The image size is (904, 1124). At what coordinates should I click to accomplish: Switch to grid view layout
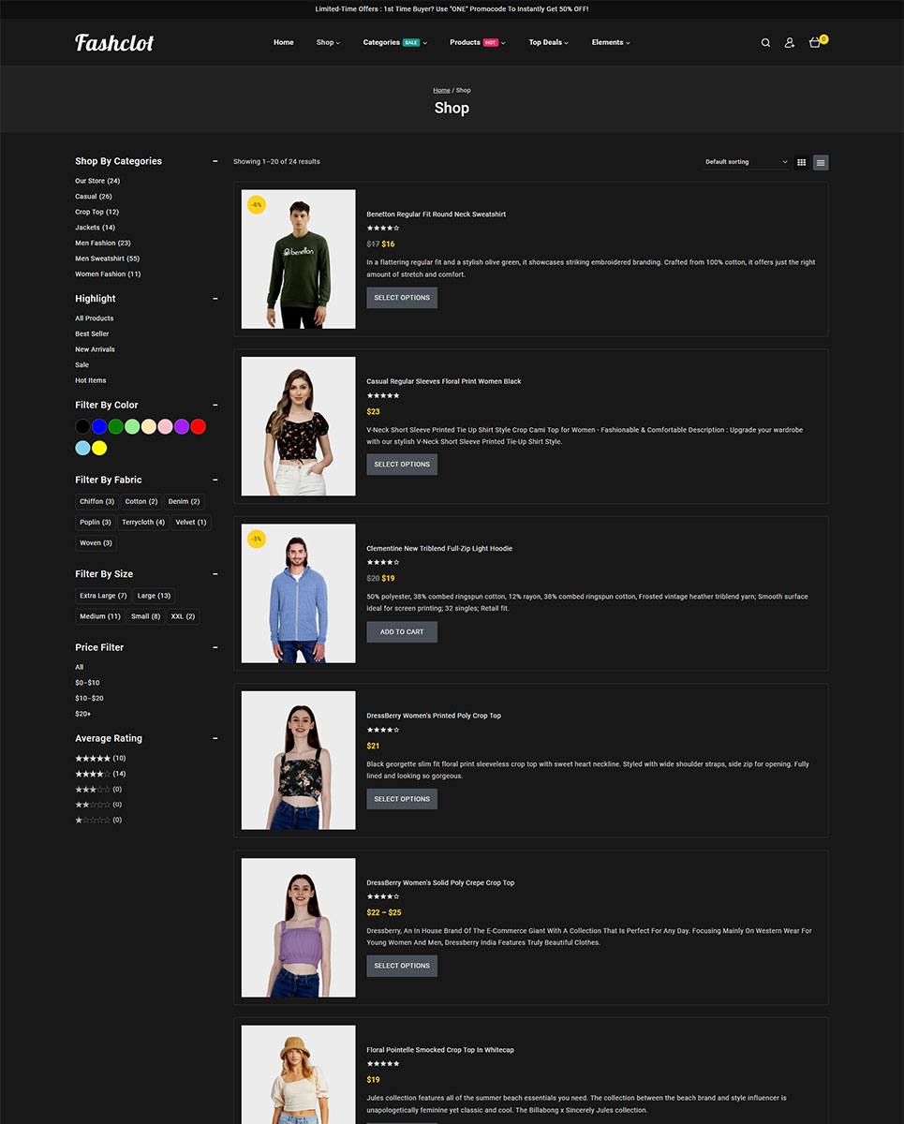coord(802,162)
